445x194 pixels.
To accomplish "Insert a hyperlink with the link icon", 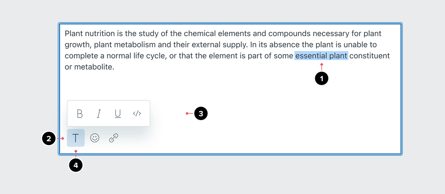I will tap(113, 138).
